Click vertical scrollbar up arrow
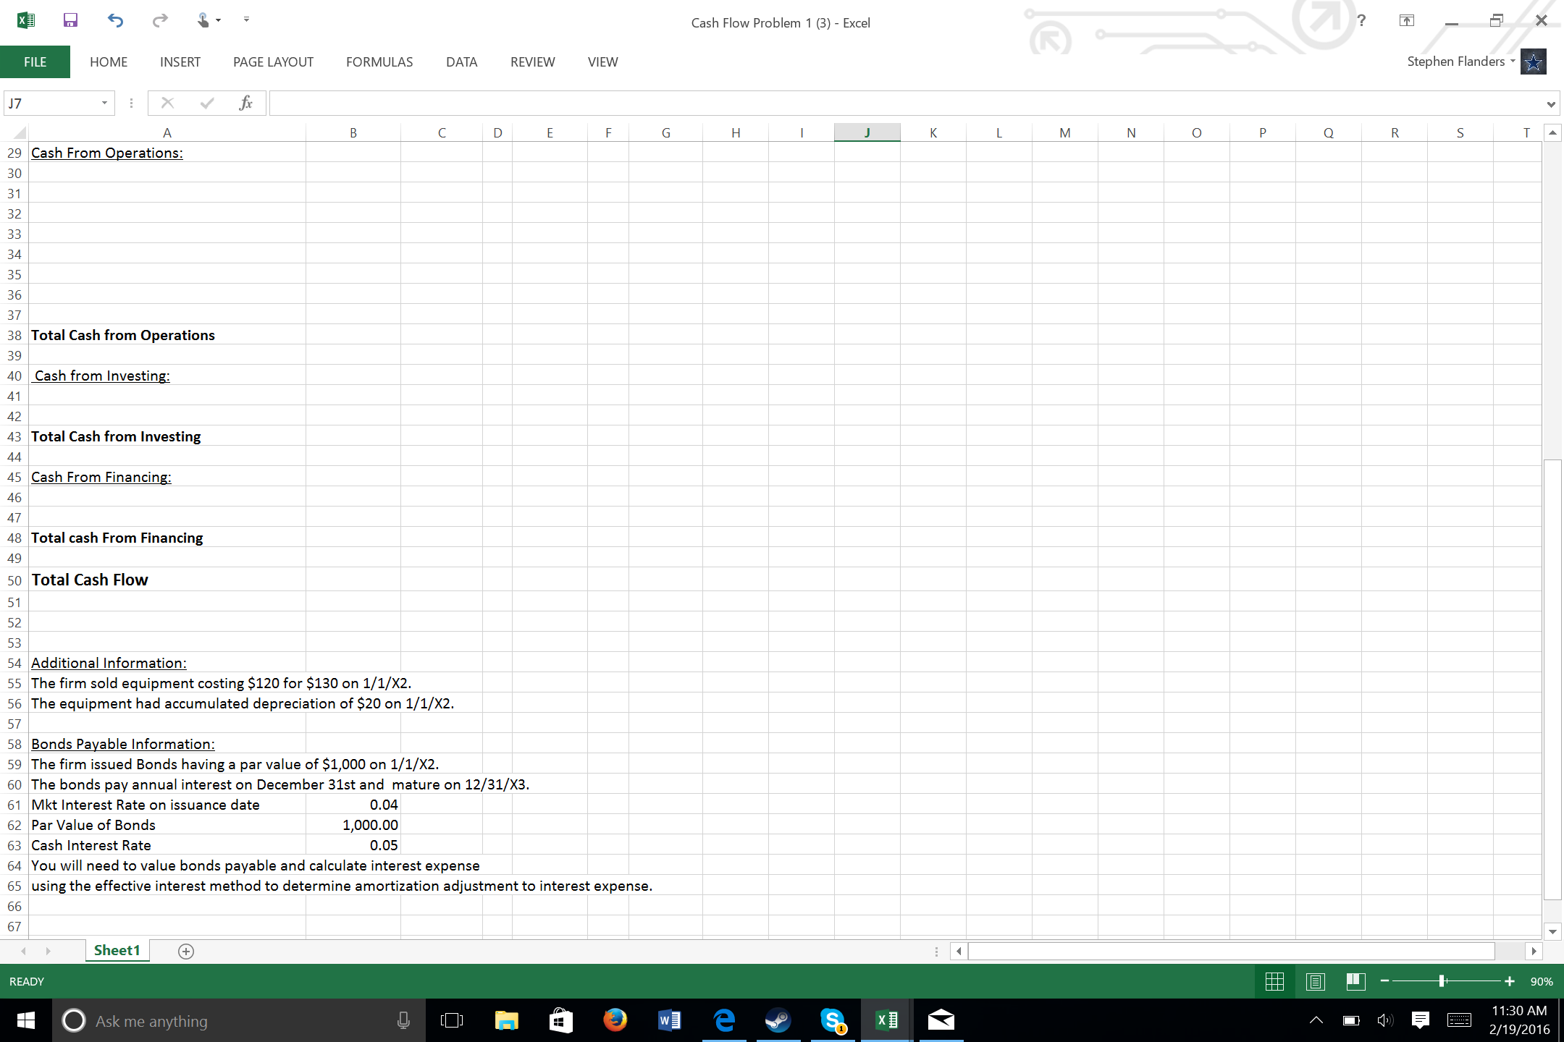 pyautogui.click(x=1552, y=132)
